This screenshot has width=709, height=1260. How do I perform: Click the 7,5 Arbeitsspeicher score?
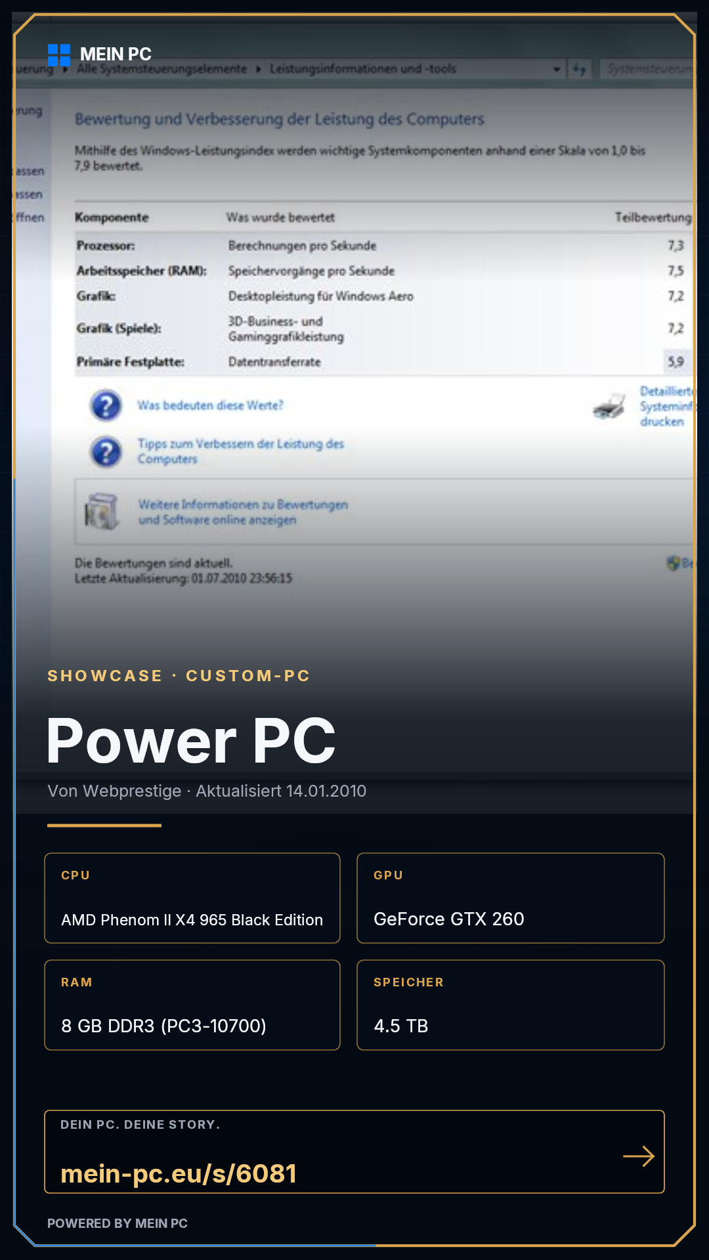(x=676, y=270)
